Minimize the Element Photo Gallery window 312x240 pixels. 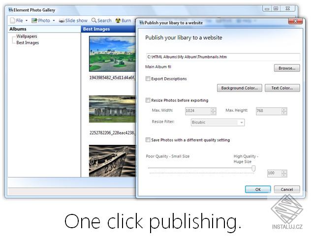pos(267,8)
